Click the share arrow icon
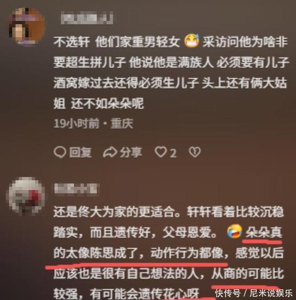 click(x=110, y=152)
